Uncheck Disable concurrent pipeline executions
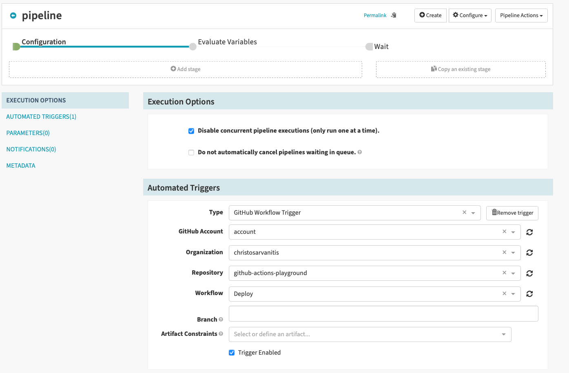569x373 pixels. coord(191,131)
